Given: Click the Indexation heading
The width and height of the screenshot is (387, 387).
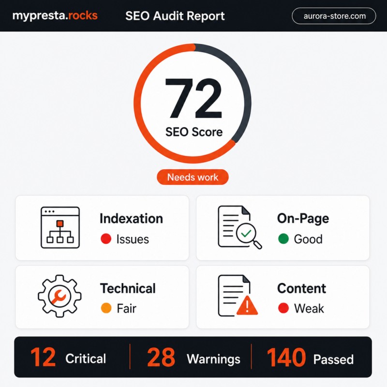Looking at the screenshot, I should tap(131, 219).
